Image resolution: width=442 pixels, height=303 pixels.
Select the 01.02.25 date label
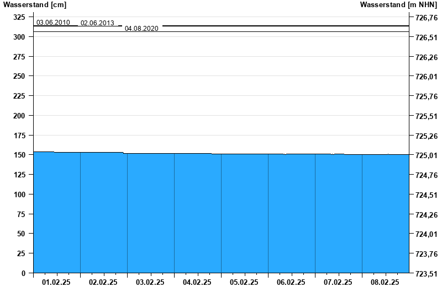pos(56,282)
